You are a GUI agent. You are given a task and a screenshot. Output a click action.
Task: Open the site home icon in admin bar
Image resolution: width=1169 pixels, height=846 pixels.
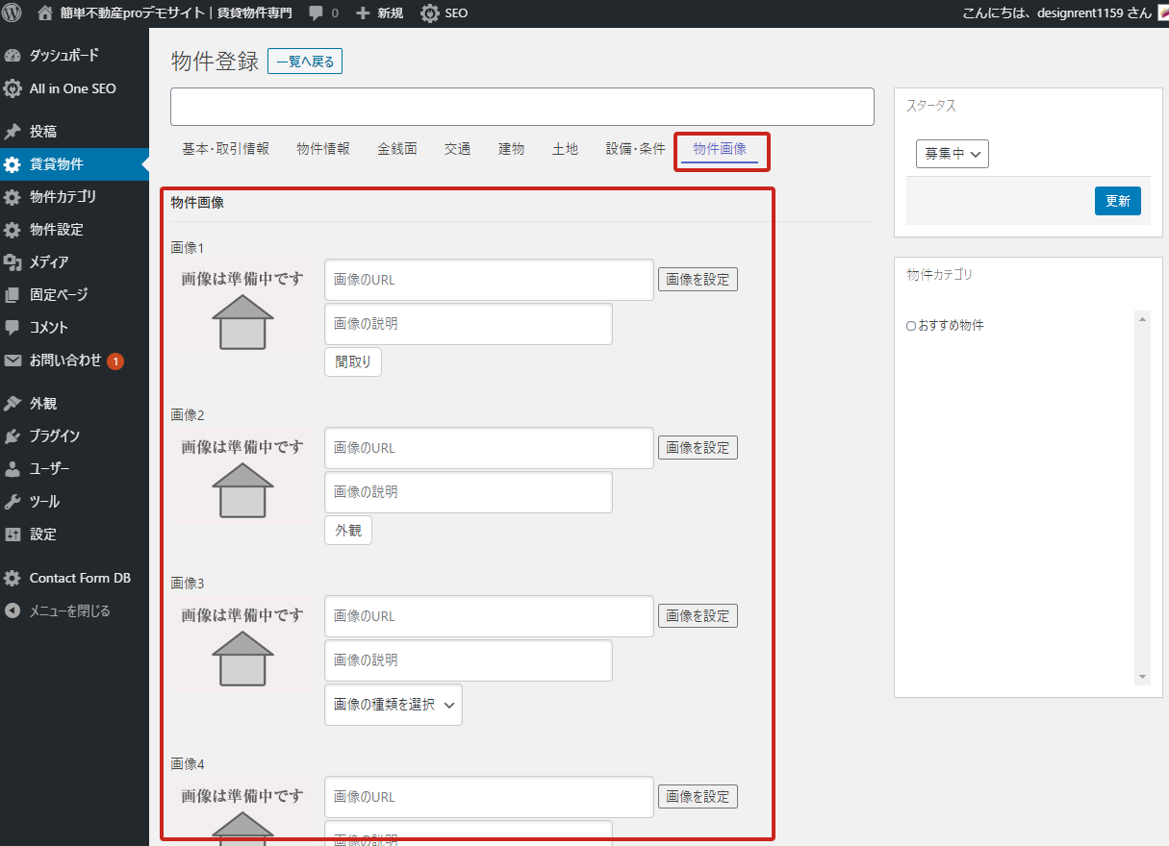point(44,13)
